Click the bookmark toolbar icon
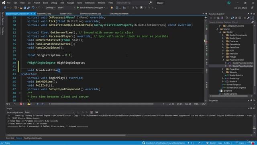 coord(141,8)
